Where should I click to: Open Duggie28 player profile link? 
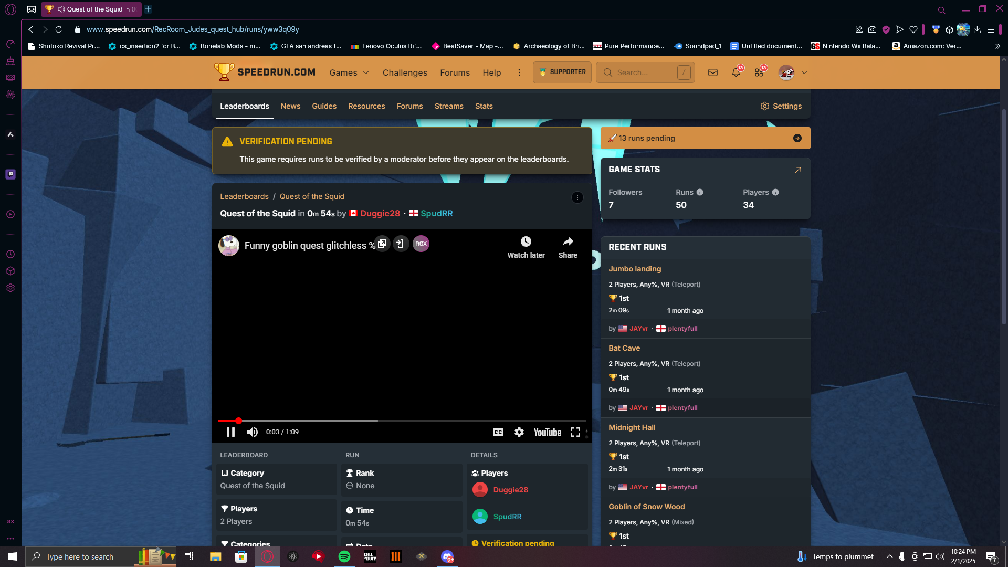pos(510,490)
